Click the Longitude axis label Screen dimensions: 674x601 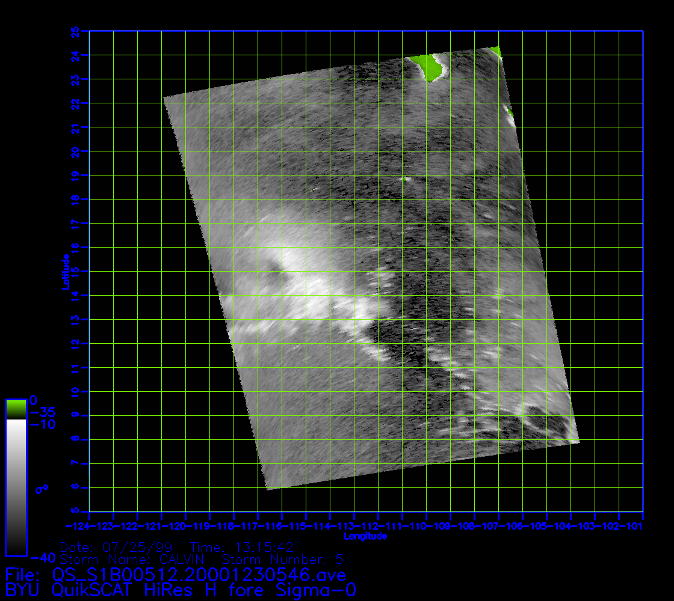click(x=365, y=536)
